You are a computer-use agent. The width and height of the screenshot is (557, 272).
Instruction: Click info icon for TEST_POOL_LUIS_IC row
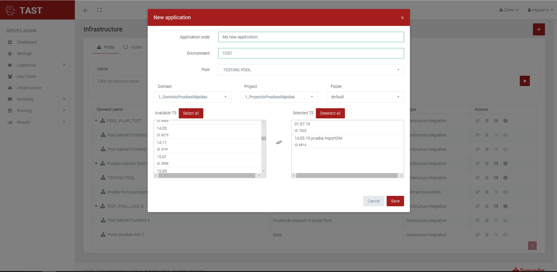pos(505,206)
